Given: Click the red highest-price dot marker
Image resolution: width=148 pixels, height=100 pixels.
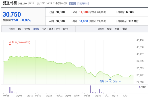Looking at the screenshot, I should [x=10, y=45].
